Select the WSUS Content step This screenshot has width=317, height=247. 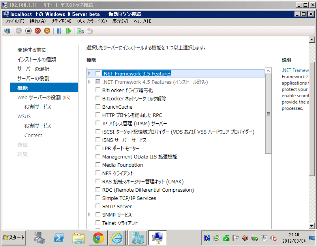point(33,135)
